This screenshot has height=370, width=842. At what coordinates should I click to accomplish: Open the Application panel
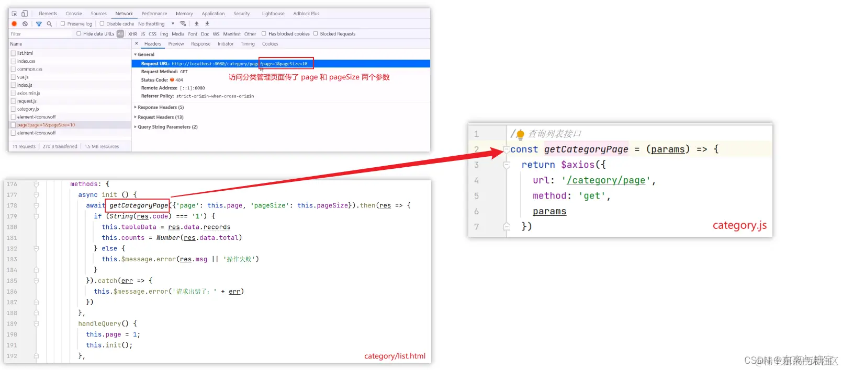coord(213,14)
